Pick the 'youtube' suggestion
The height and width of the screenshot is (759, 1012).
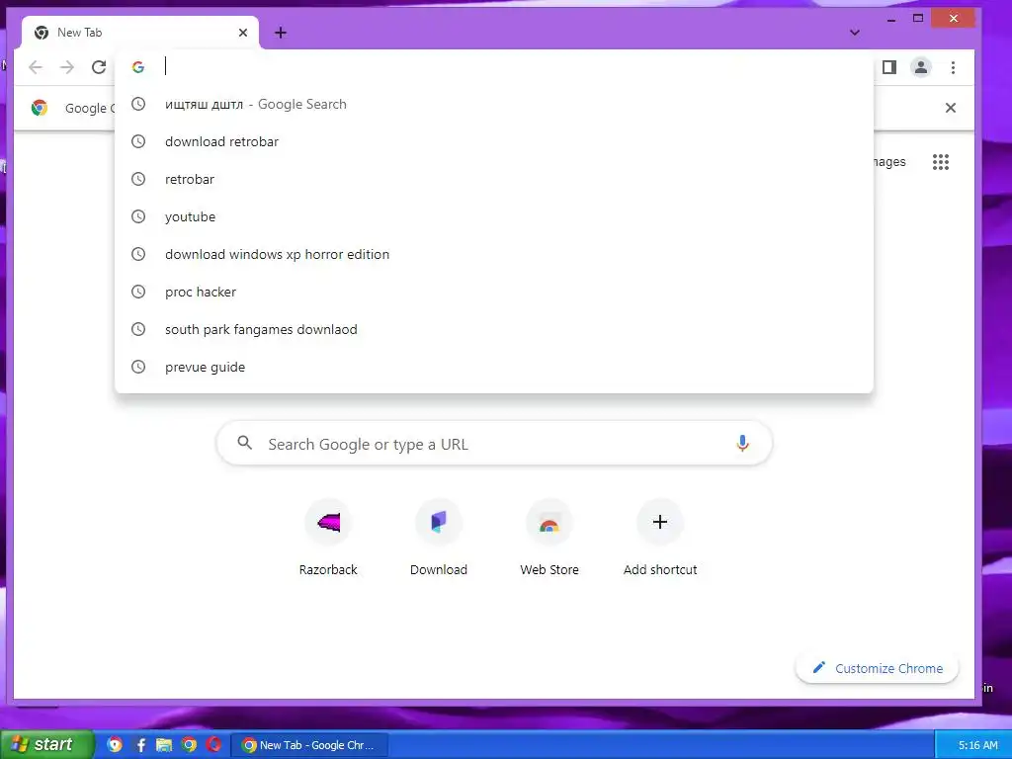[x=494, y=216]
